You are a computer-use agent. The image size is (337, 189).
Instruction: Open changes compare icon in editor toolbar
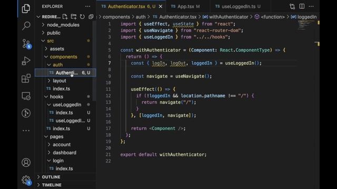point(292,6)
